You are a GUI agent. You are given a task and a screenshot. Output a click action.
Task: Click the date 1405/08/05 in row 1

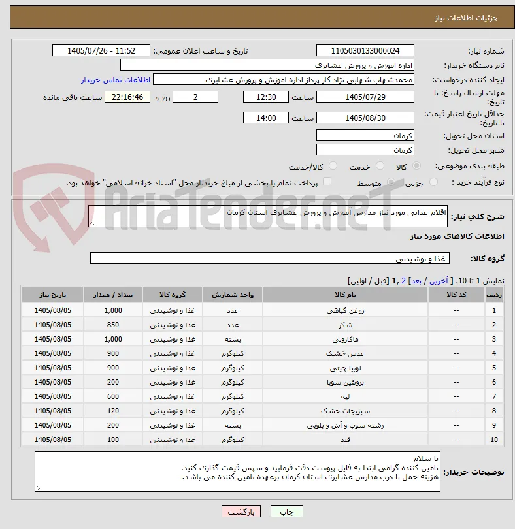point(53,310)
